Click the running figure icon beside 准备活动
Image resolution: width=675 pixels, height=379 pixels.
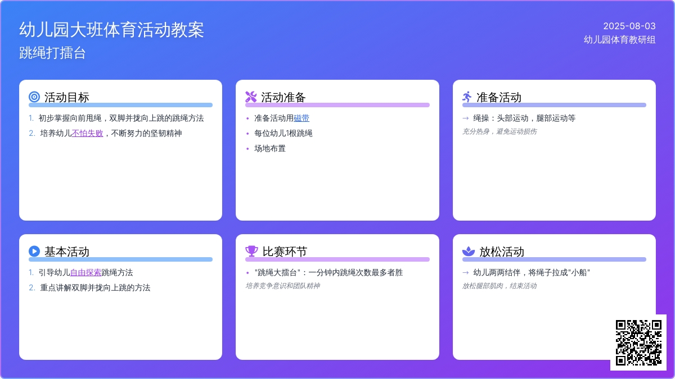(x=467, y=97)
